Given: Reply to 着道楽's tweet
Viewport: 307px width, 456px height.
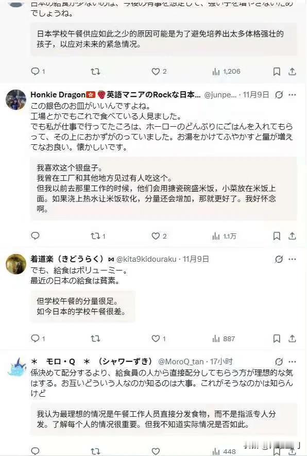Looking at the screenshot, I should 38,339.
